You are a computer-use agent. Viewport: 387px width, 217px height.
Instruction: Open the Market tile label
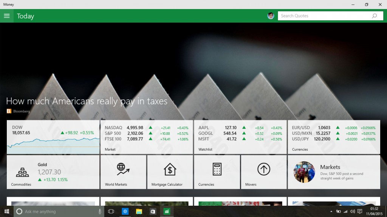coord(110,149)
